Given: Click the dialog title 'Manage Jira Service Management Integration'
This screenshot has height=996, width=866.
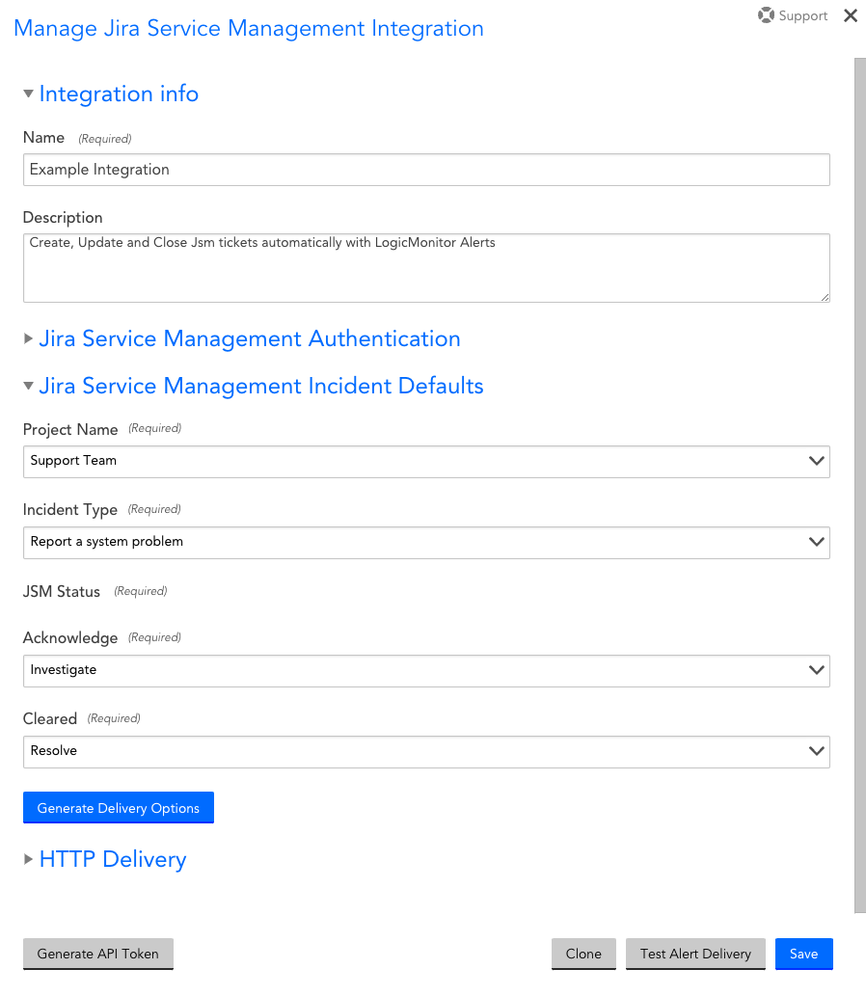Looking at the screenshot, I should pyautogui.click(x=249, y=29).
